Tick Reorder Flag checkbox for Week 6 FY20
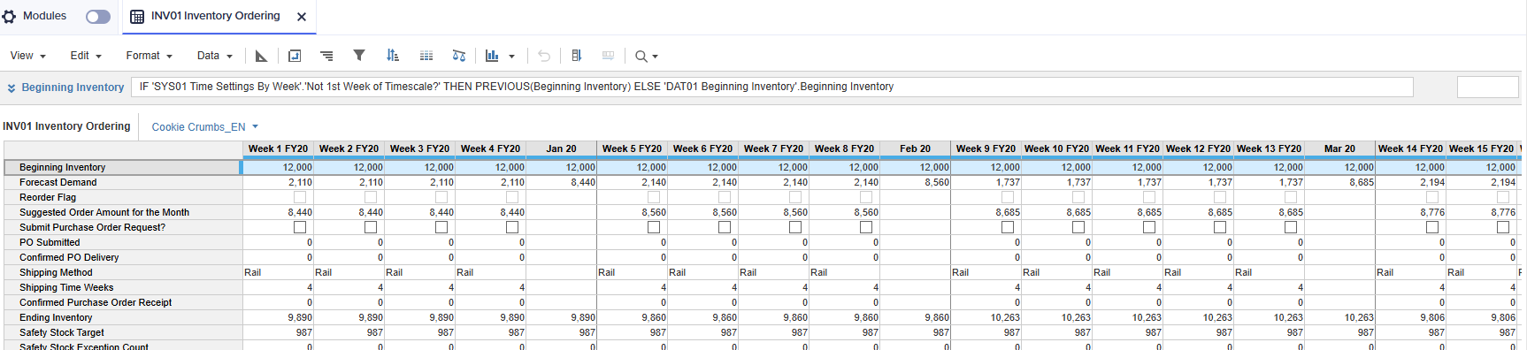 725,197
